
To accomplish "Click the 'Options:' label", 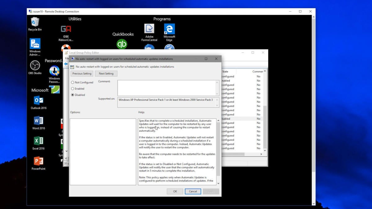I will click(x=75, y=112).
